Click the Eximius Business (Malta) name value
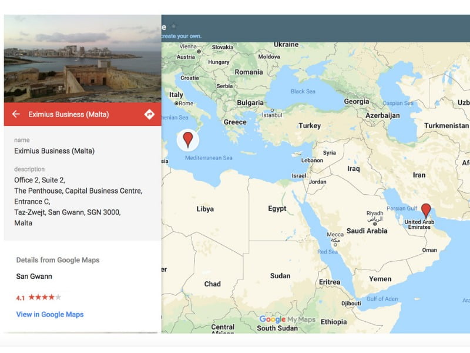The width and height of the screenshot is (470, 353). coord(54,151)
